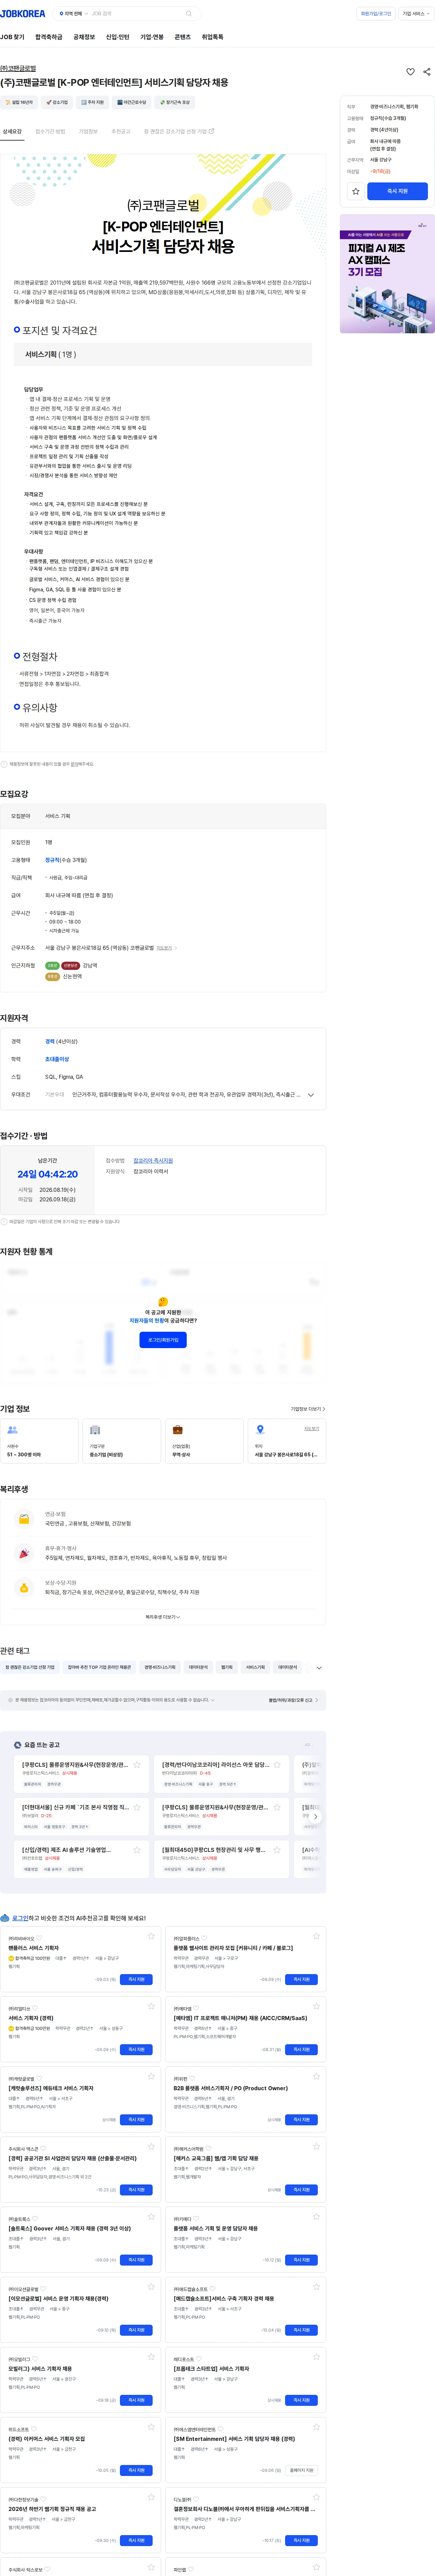Click the share icon beside job title

pos(427,72)
